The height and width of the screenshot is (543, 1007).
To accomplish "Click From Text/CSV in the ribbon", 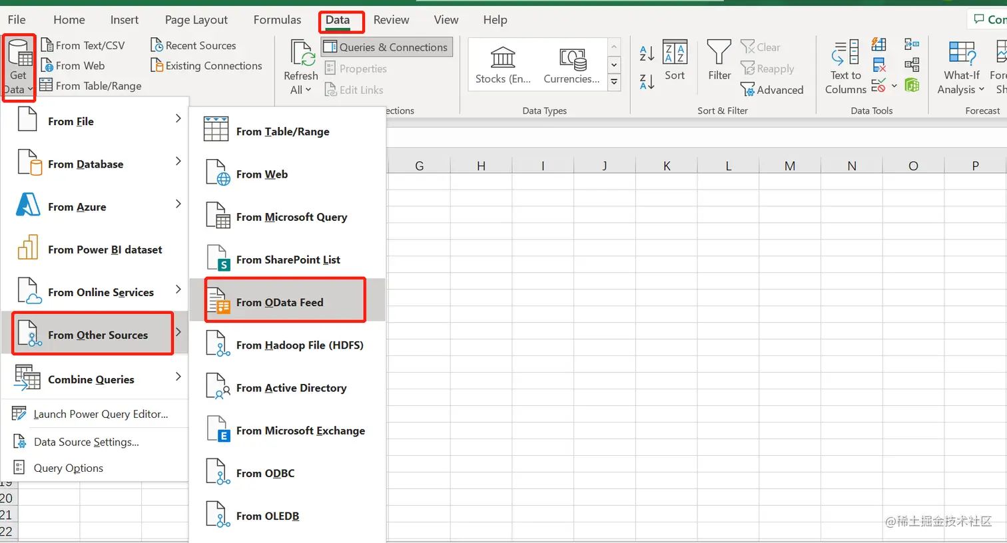I will [83, 45].
